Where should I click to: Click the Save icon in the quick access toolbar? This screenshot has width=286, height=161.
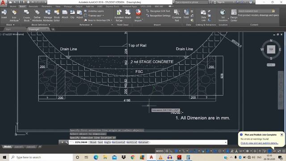click(19, 2)
